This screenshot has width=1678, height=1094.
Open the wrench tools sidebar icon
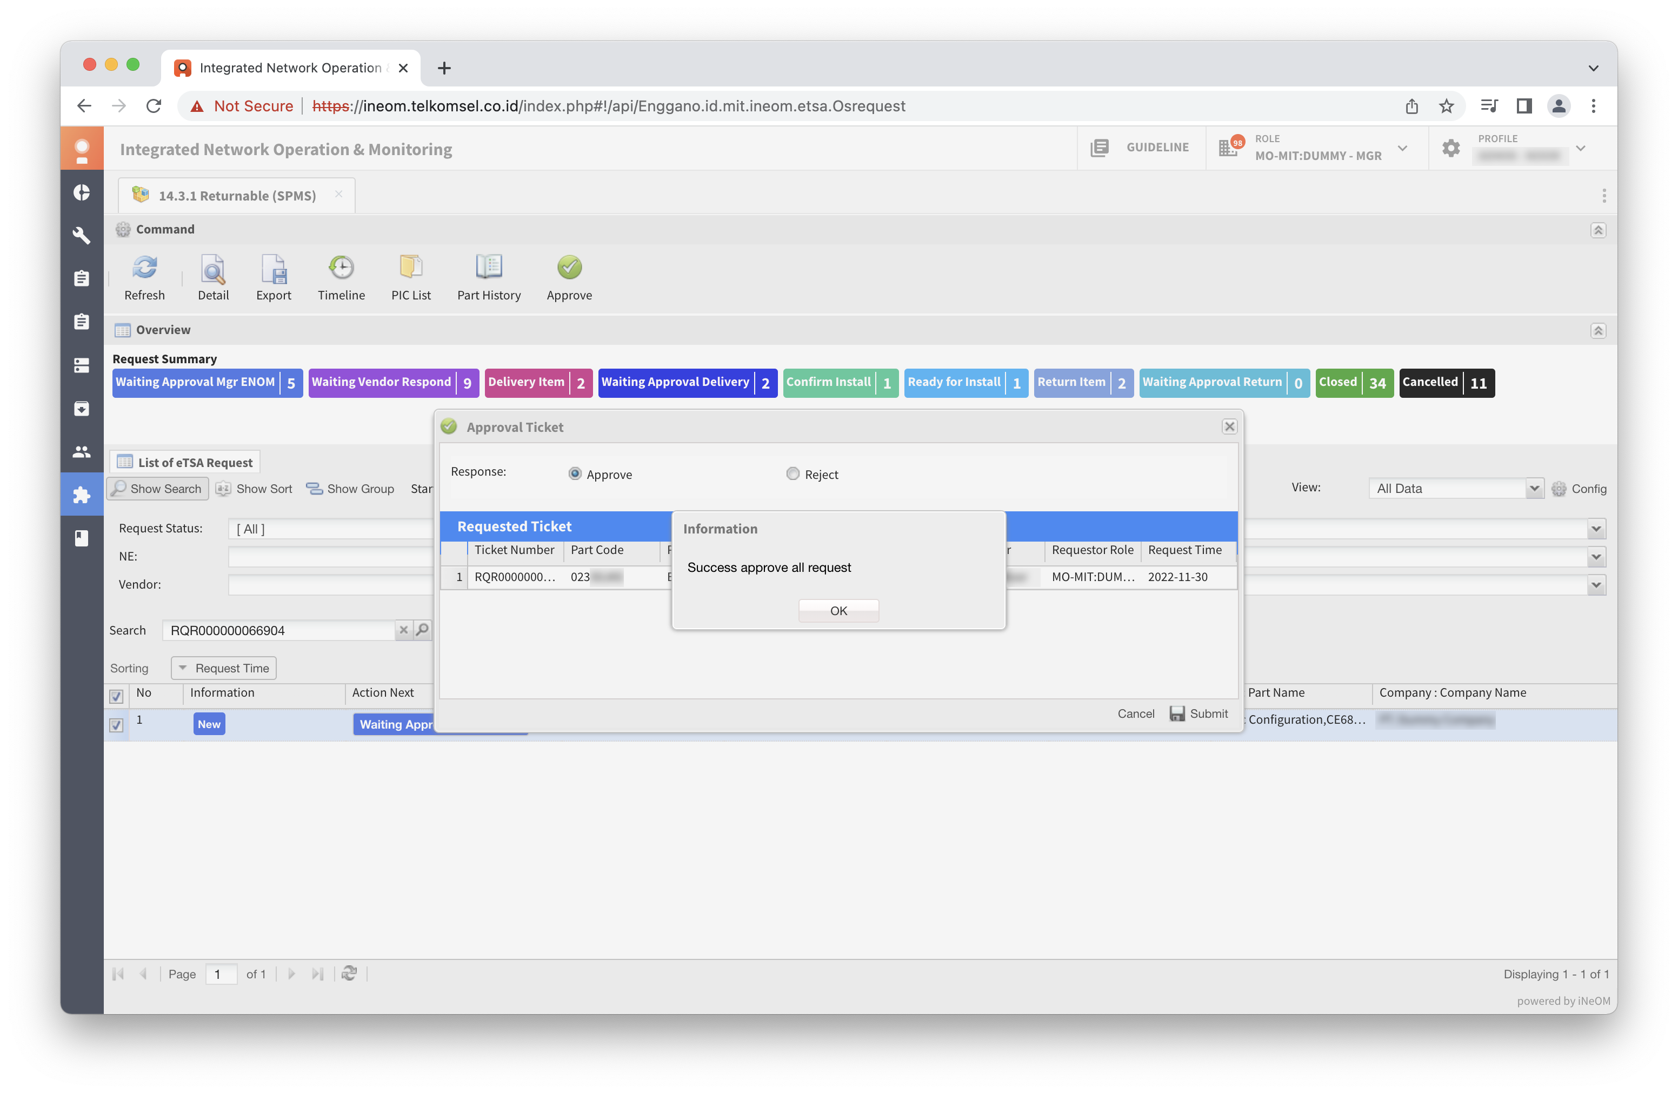tap(82, 236)
